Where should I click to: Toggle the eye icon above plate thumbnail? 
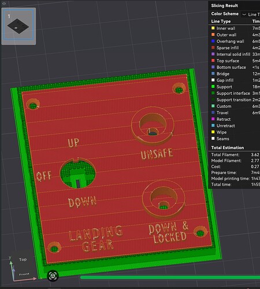click(4, 3)
